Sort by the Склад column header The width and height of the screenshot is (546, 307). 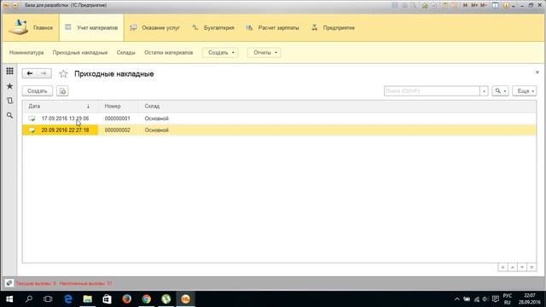click(338, 106)
